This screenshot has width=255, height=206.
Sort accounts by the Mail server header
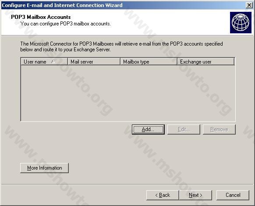pos(94,62)
